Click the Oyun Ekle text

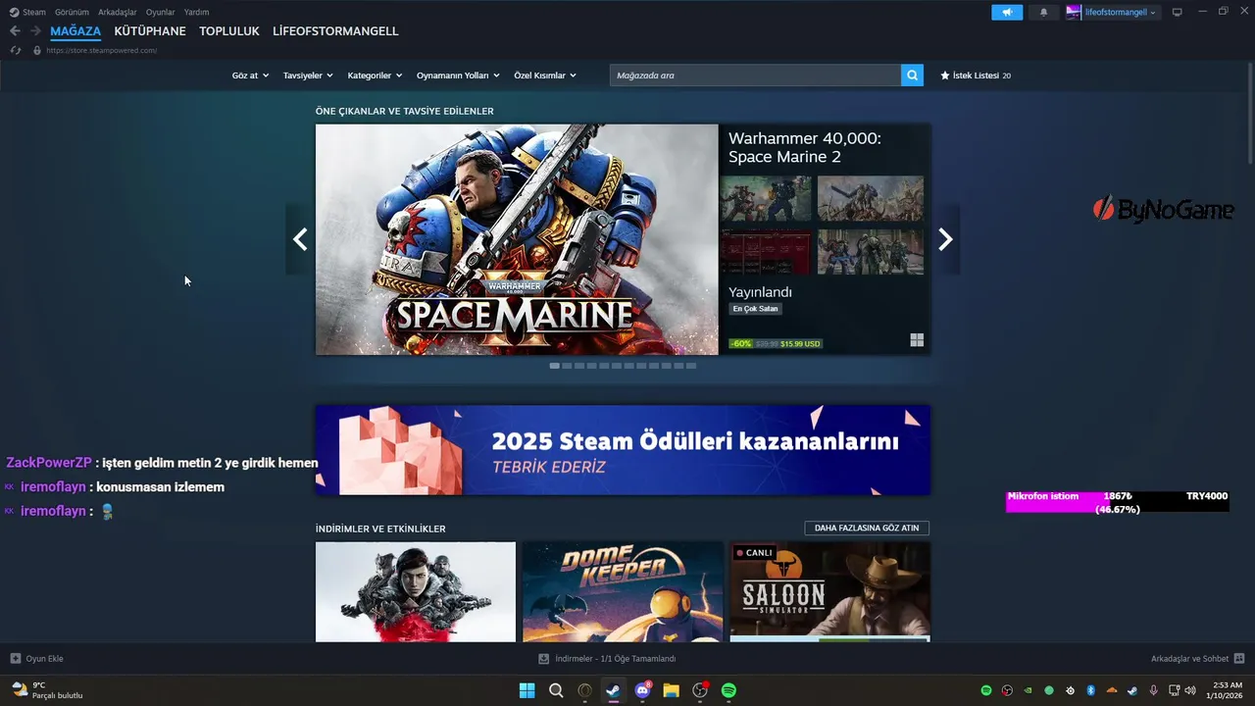coord(44,659)
